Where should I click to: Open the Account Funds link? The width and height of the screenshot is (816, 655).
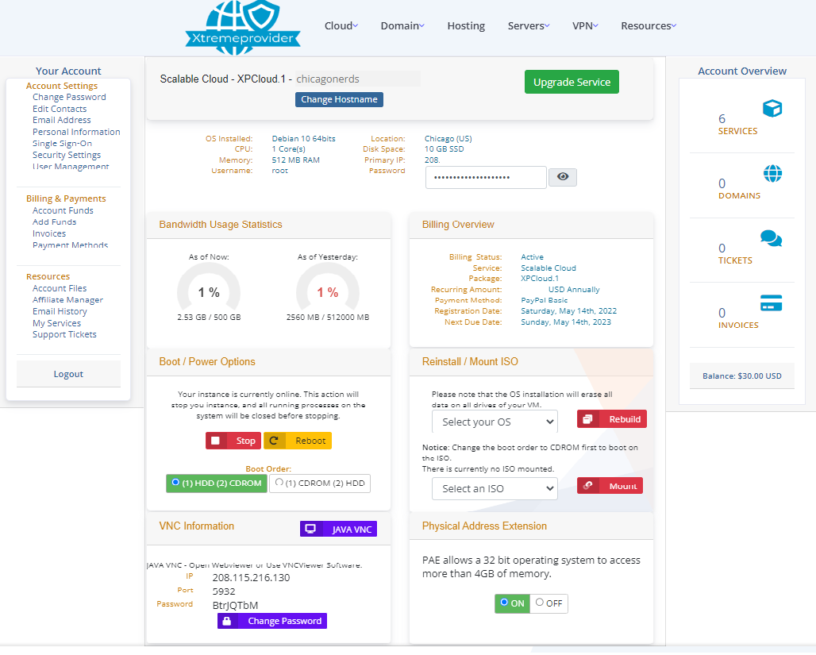click(63, 210)
